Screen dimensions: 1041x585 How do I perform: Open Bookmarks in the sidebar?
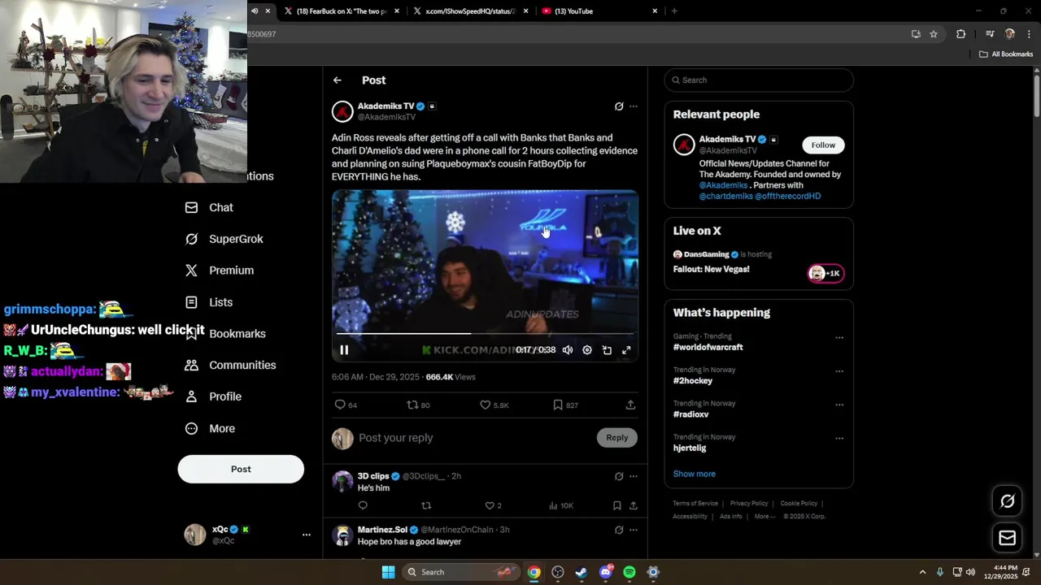[225, 334]
